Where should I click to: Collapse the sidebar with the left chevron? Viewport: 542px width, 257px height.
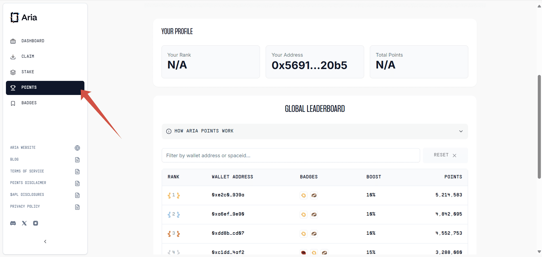(x=45, y=242)
